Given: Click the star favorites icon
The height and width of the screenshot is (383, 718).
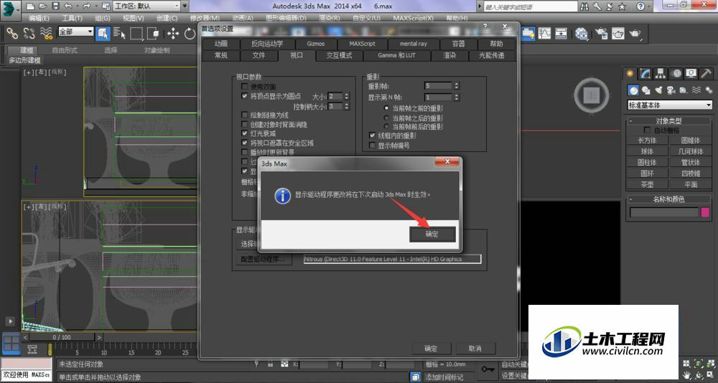Looking at the screenshot, I should click(x=621, y=6).
